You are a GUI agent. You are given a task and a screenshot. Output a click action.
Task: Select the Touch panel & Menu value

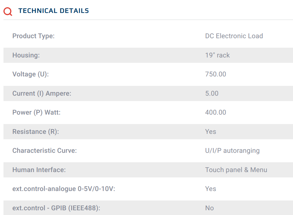click(x=236, y=170)
